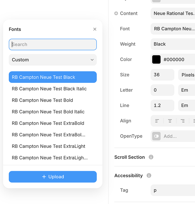Choose RB Campton Neue Test Bold
Viewport: 195px width, 204px height.
click(42, 100)
